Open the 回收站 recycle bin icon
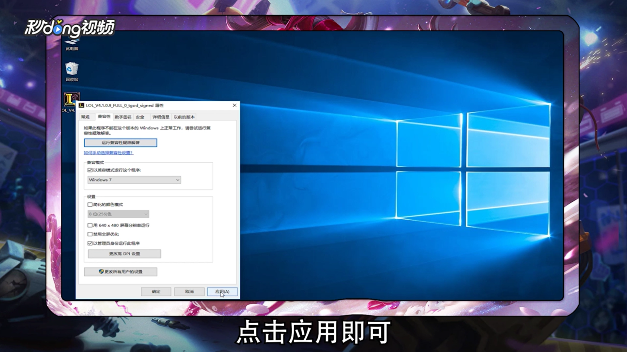 (x=72, y=70)
